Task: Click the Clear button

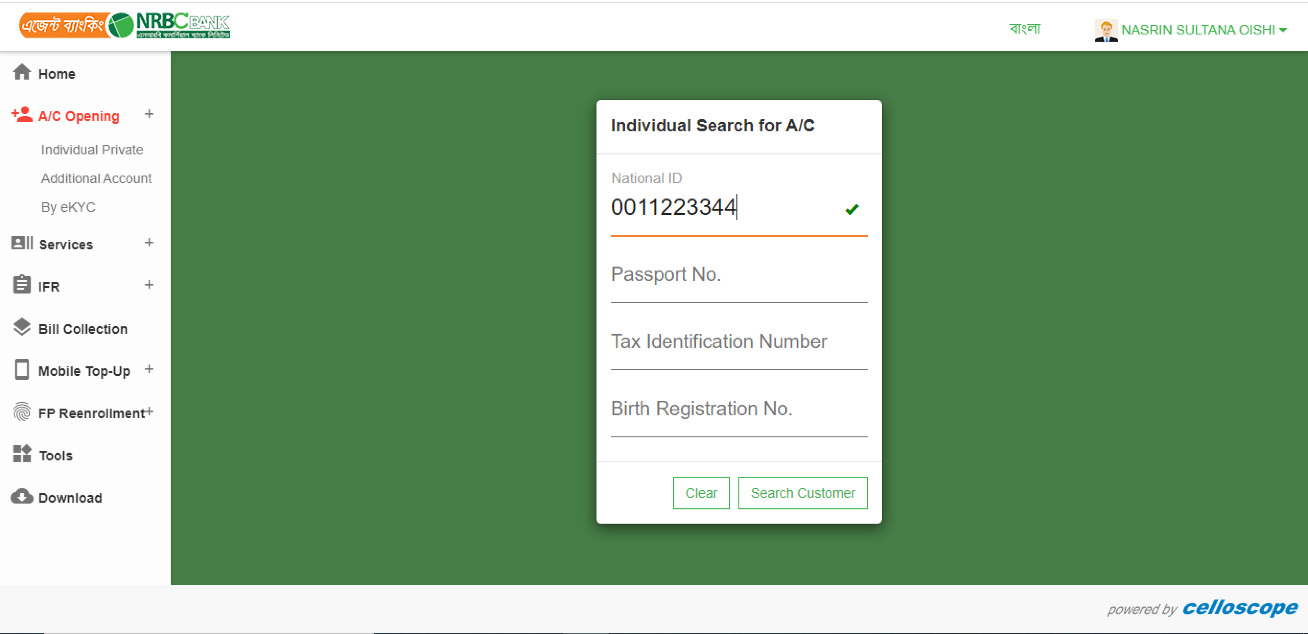Action: click(701, 492)
